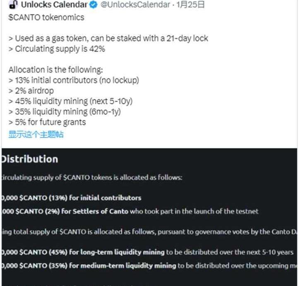Click the 5% for future grants line
This screenshot has width=300, height=286.
point(47,122)
